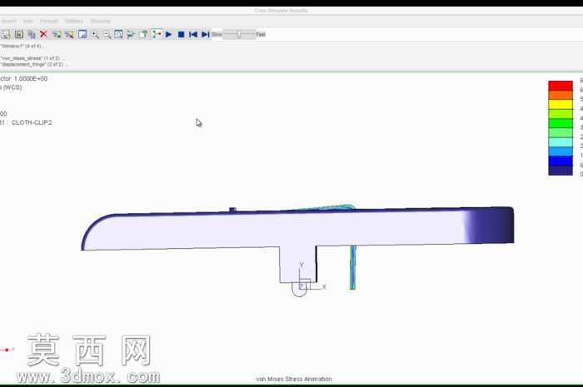Stop the animation with the square button
This screenshot has width=583, height=387.
pos(181,35)
